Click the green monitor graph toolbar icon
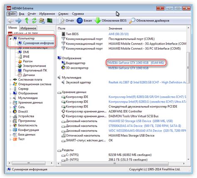Viewport: 197px width, 178px height. pyautogui.click(x=49, y=20)
